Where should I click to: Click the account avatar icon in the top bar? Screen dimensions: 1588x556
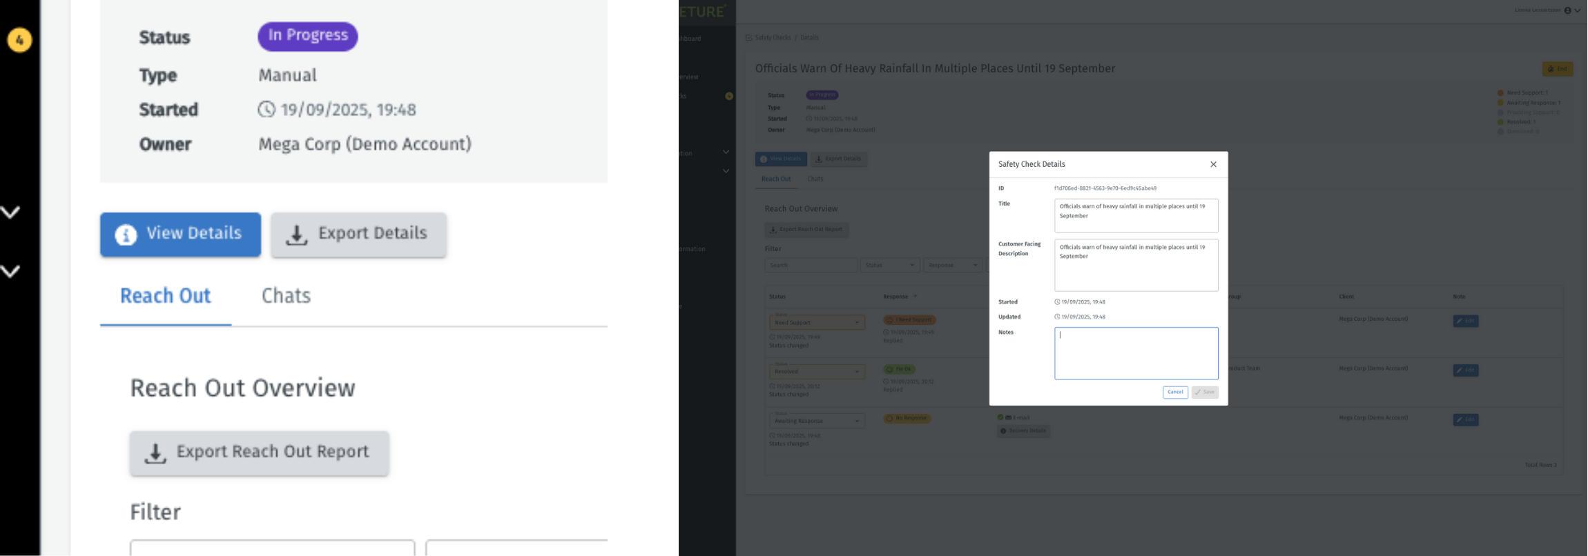pyautogui.click(x=1567, y=10)
